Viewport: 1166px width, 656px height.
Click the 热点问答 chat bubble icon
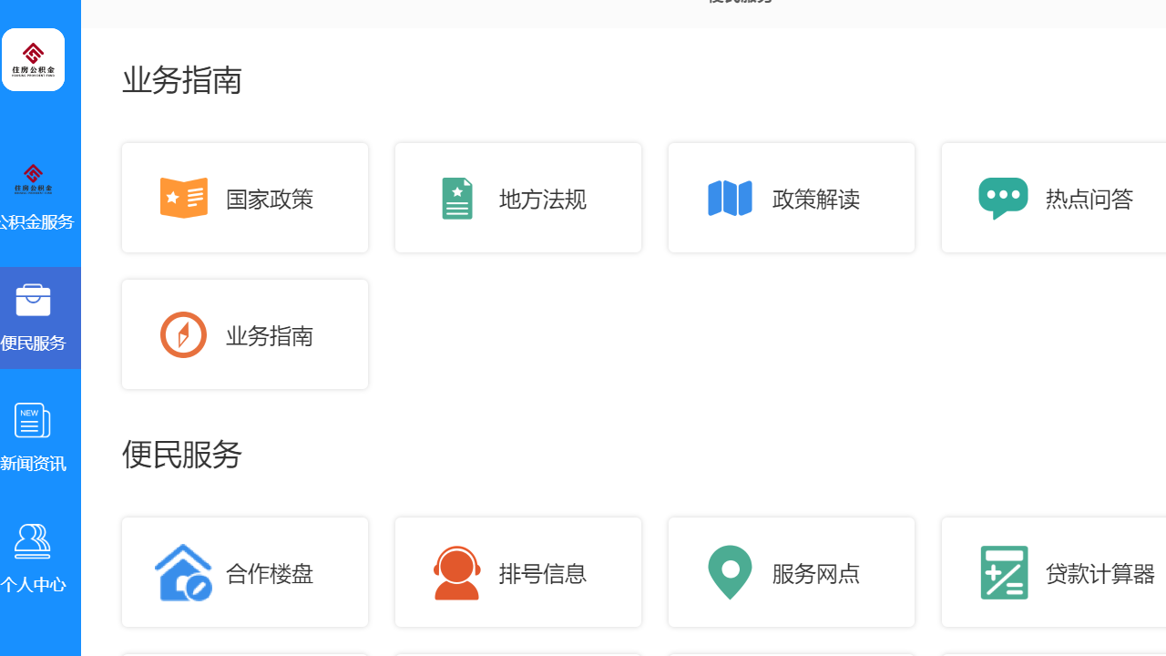[x=1003, y=197]
